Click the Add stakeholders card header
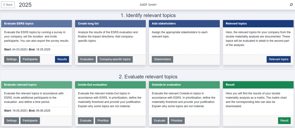The image size is (295, 128). tap(184, 24)
